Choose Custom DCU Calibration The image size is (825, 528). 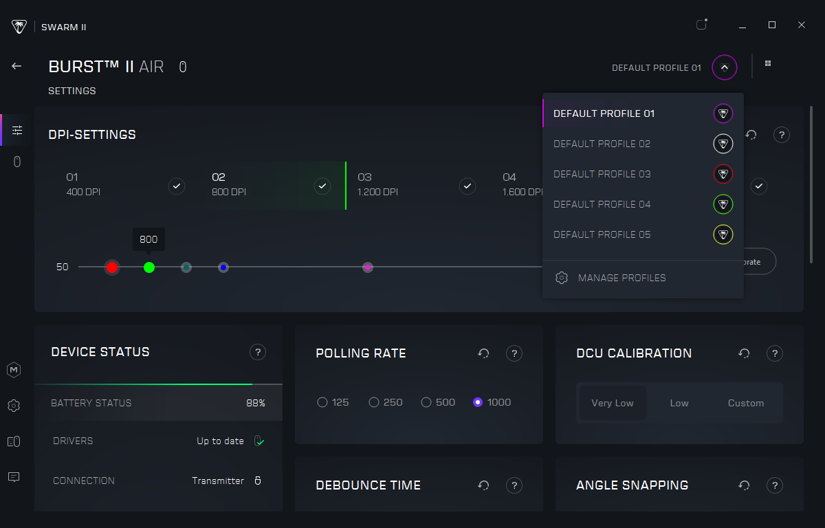point(746,403)
